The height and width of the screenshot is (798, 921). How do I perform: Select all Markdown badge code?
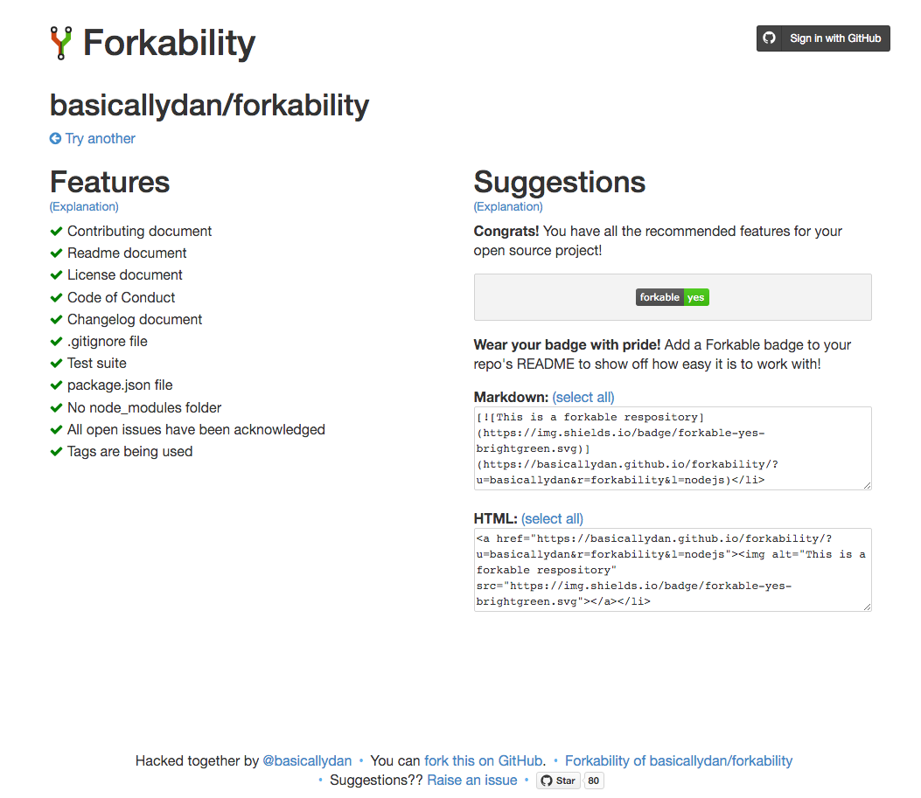(583, 397)
